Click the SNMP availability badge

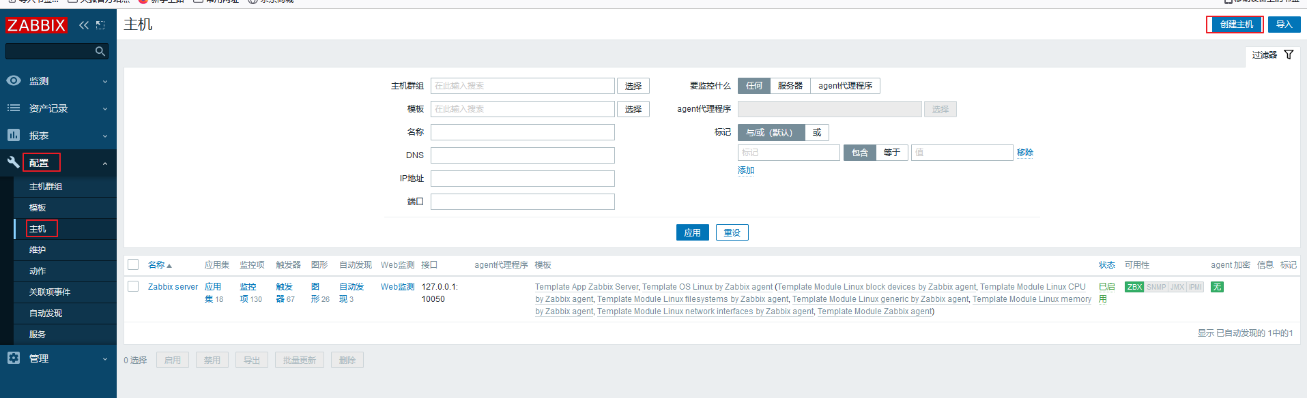[1156, 287]
